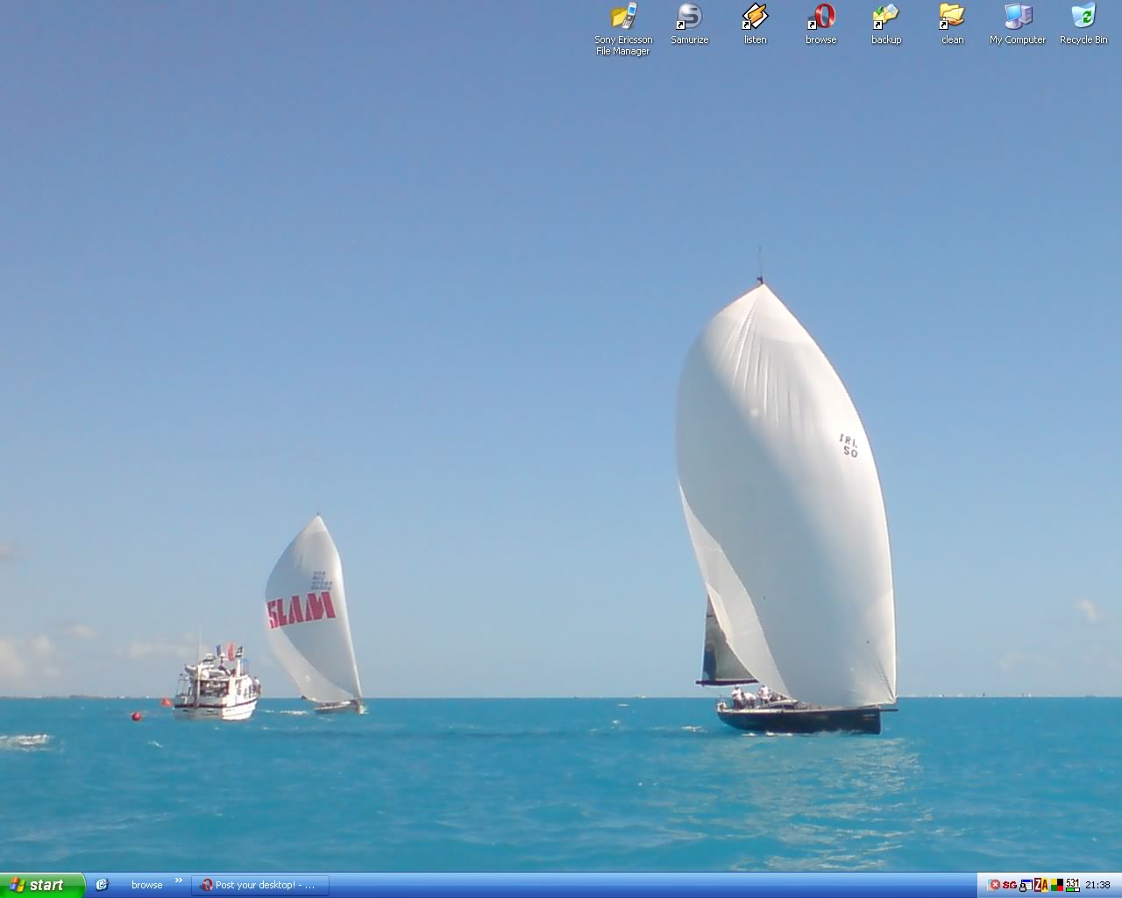Click the browse toolbar label in taskbar
Image resolution: width=1122 pixels, height=898 pixels.
click(147, 885)
